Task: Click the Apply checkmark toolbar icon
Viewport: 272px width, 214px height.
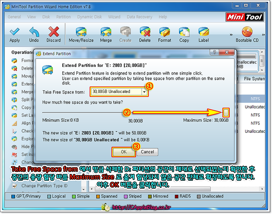Action: point(15,32)
